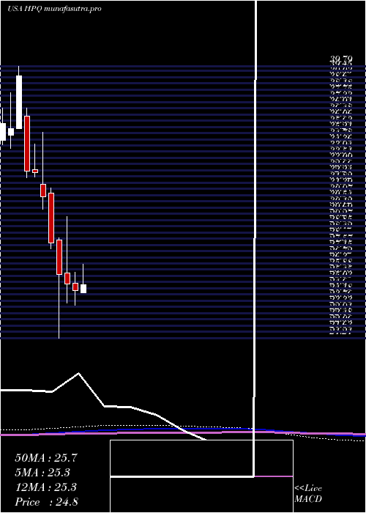The width and height of the screenshot is (366, 513).
Task: Click the '<<Live MACD' label
Action: click(308, 494)
